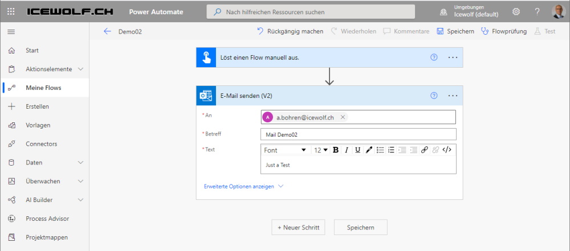Click the manual trigger touch icon
The height and width of the screenshot is (251, 570).
tap(206, 57)
